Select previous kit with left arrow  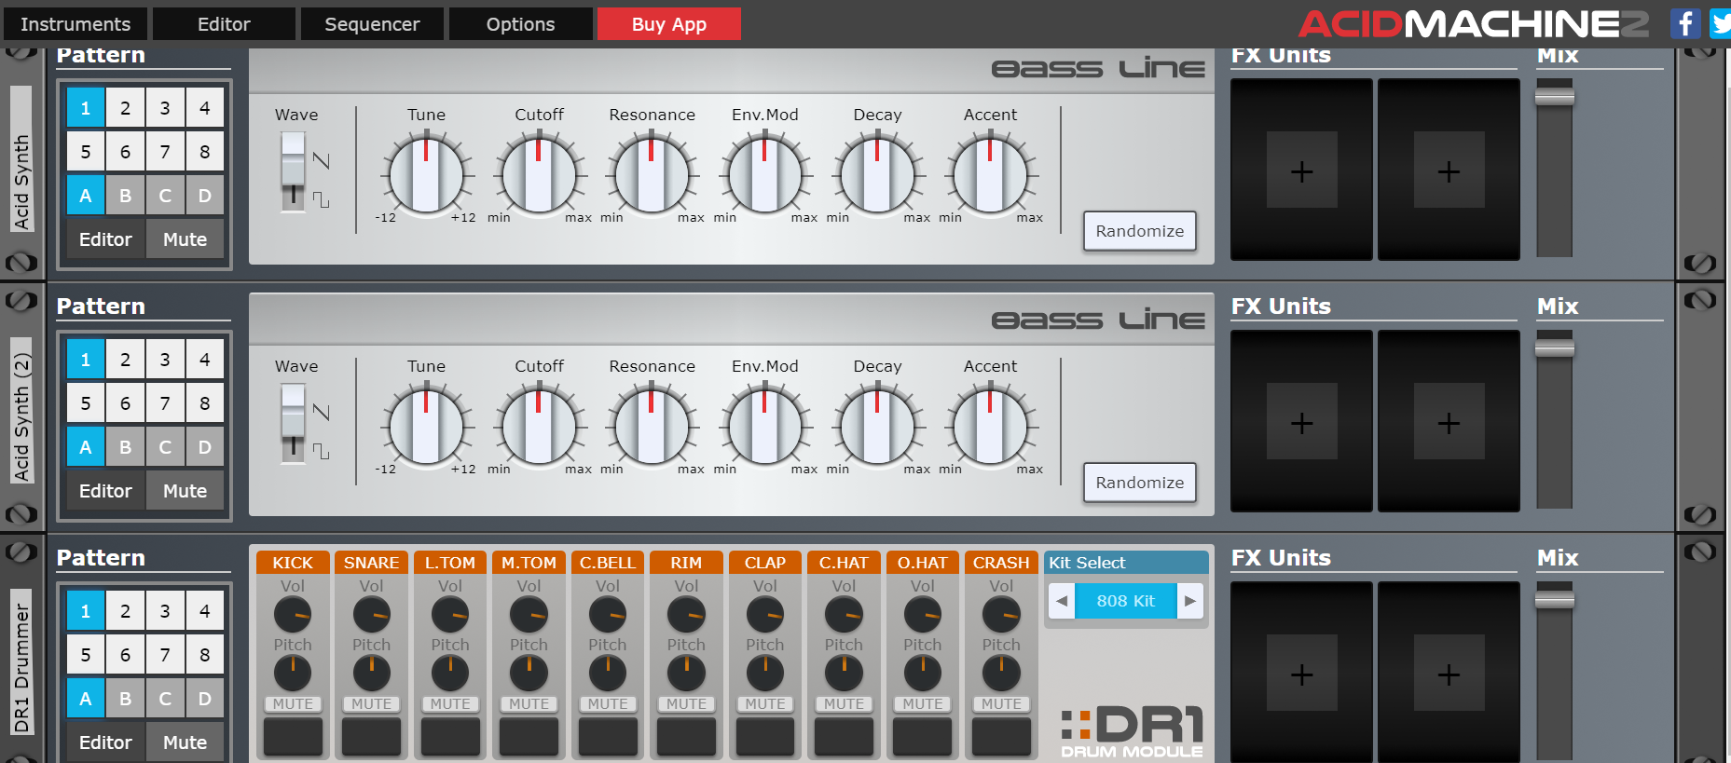click(x=1062, y=601)
